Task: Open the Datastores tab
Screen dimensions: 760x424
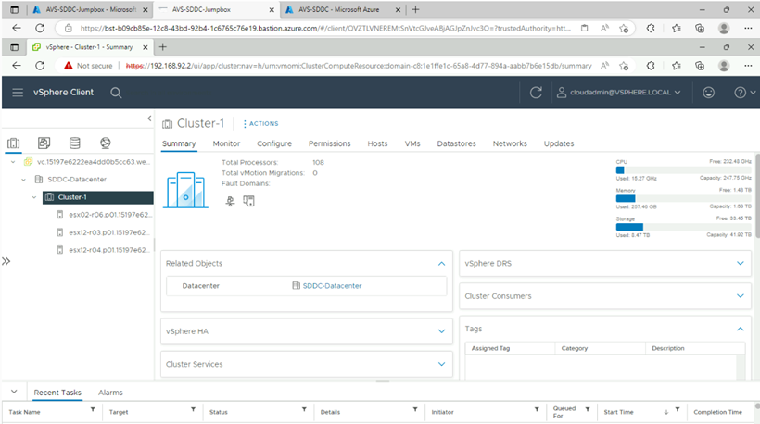Action: point(457,143)
